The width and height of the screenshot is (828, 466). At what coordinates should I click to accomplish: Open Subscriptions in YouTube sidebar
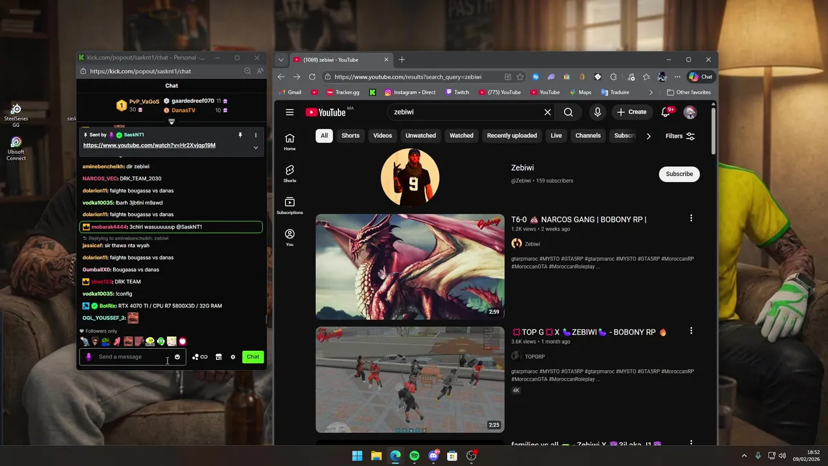click(x=290, y=206)
